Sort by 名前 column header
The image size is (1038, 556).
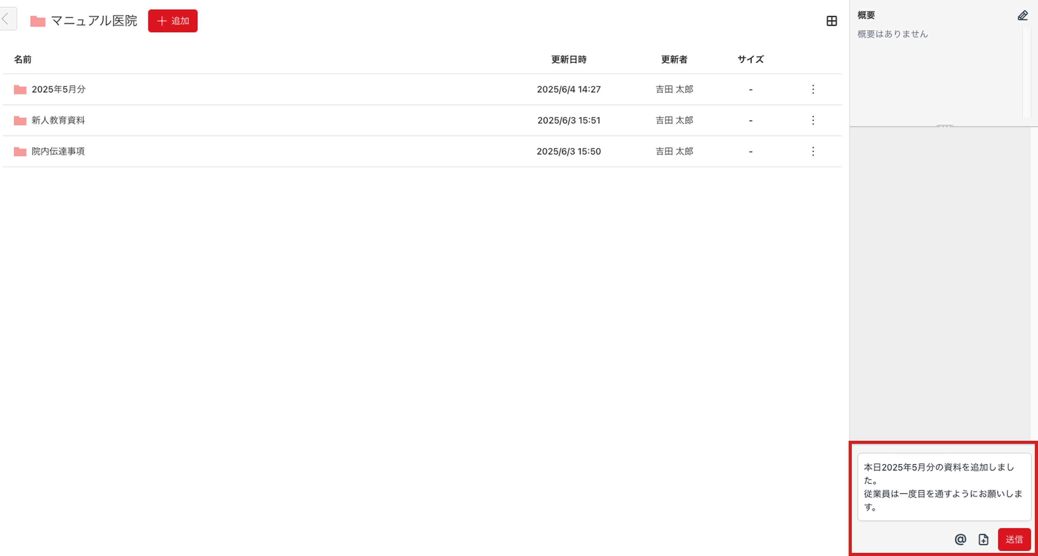coord(22,59)
